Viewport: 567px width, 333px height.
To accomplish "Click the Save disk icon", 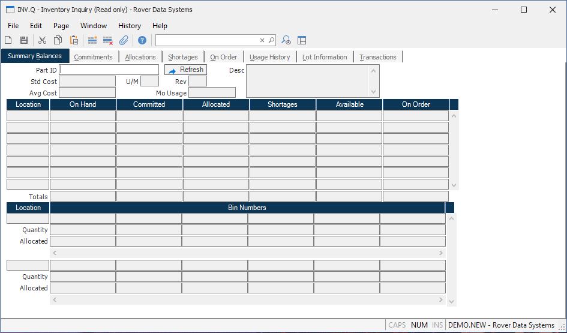I will (24, 40).
